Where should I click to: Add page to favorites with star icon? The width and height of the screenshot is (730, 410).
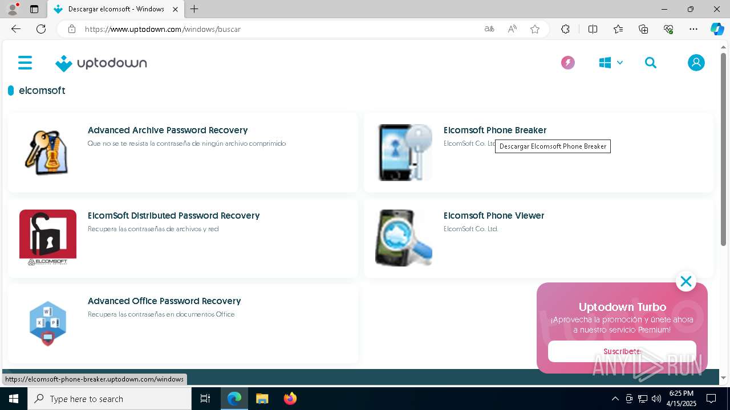pos(535,29)
